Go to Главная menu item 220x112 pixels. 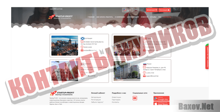91,17
